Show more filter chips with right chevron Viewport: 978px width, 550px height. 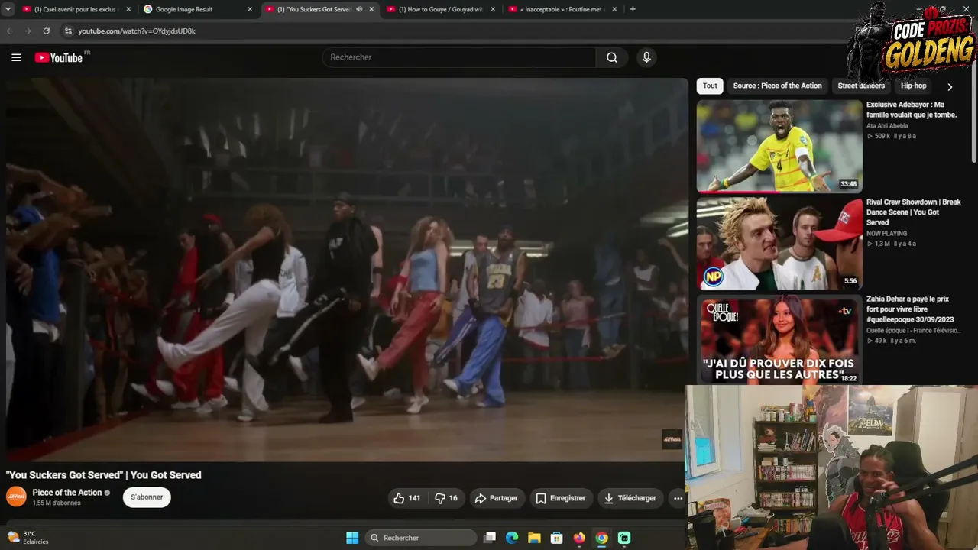tap(950, 86)
